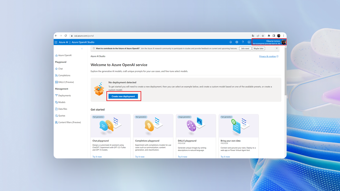Open the feedback smiley icon
Screen dimensions: 340x191
(249, 42)
